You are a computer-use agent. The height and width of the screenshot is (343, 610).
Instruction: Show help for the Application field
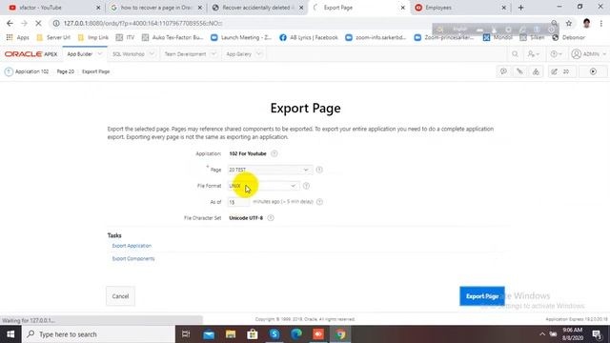pyautogui.click(x=274, y=153)
